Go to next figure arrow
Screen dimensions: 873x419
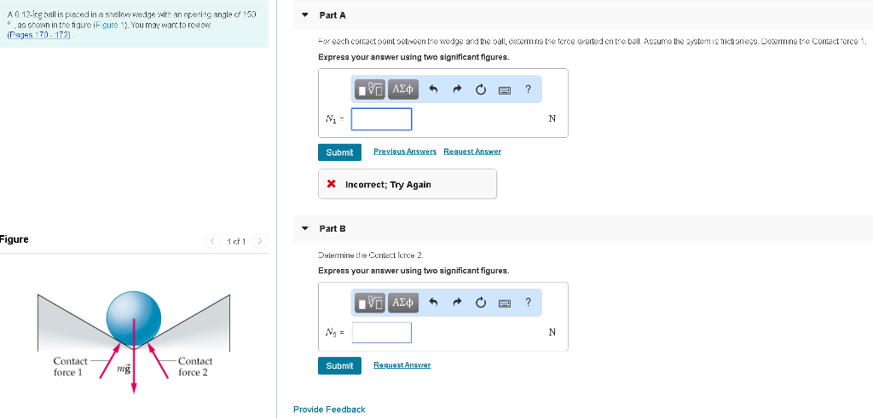tap(260, 241)
